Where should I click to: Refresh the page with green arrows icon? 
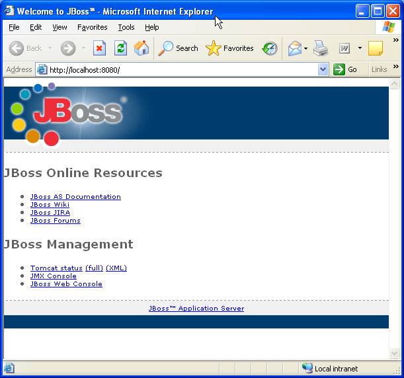pos(120,48)
